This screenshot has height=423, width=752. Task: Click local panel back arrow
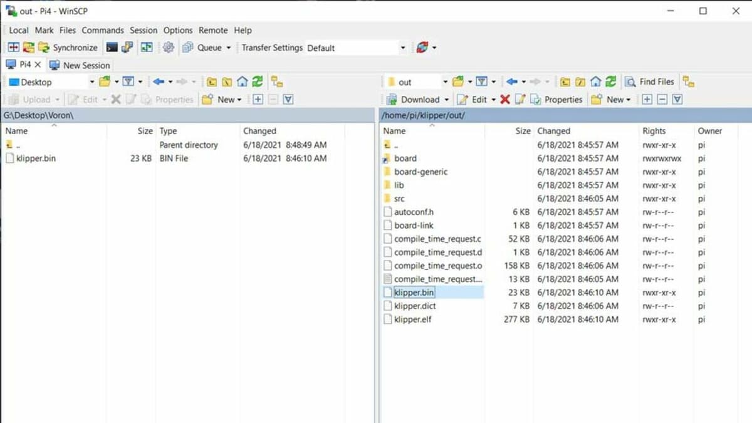coord(159,81)
